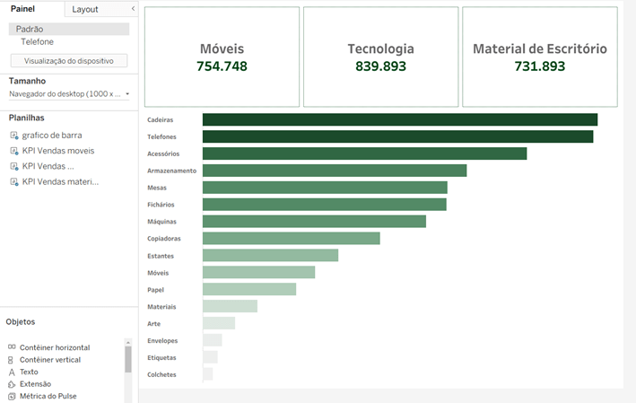The width and height of the screenshot is (636, 403).
Task: Click the grafico de barra sheet icon
Action: (x=14, y=136)
